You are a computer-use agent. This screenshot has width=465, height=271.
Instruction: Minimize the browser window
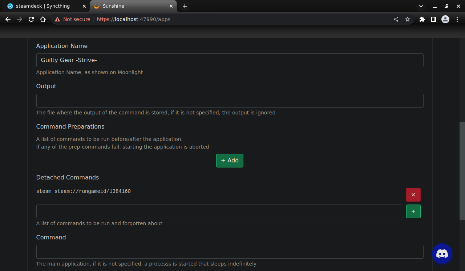[x=435, y=6]
